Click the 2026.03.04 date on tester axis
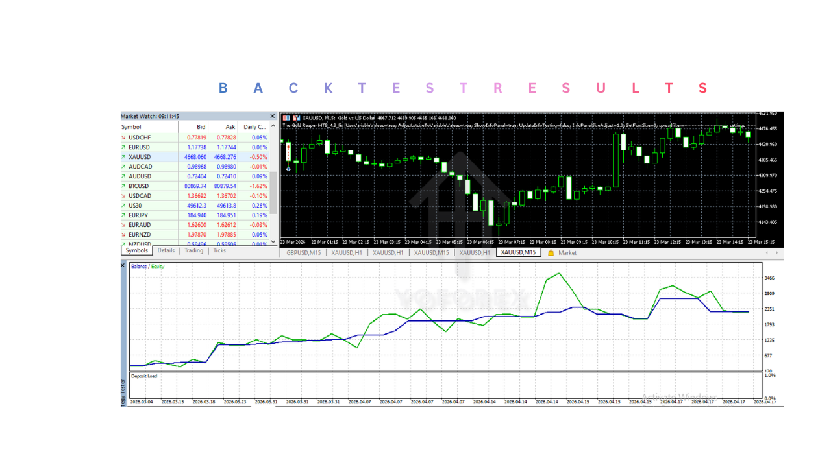The width and height of the screenshot is (831, 467). (142, 402)
